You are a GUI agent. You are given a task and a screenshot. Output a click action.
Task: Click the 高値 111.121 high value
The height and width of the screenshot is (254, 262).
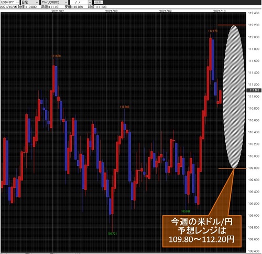point(50,7)
